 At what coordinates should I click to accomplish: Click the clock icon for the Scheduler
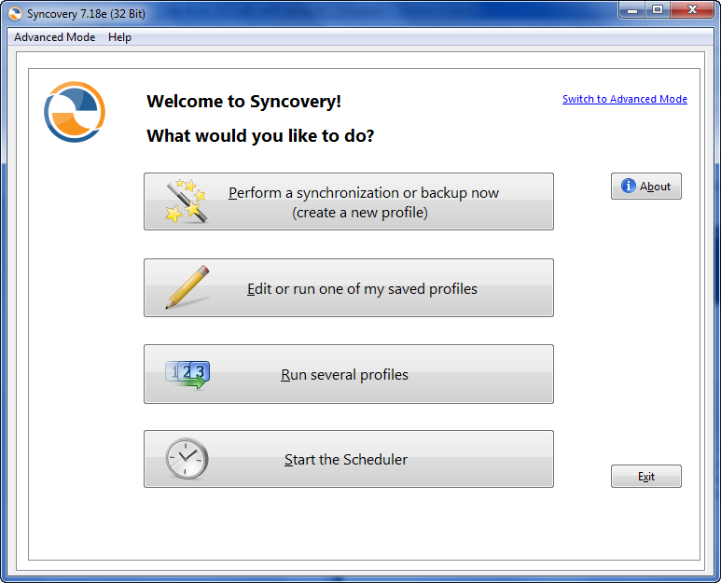coord(187,459)
